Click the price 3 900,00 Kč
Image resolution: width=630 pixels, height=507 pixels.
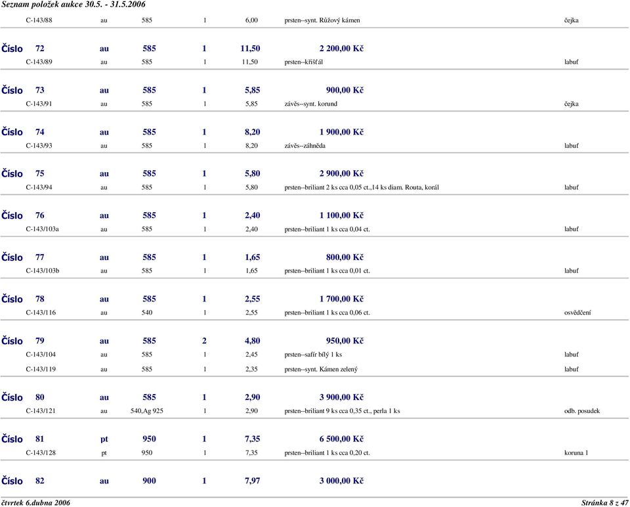(341, 398)
